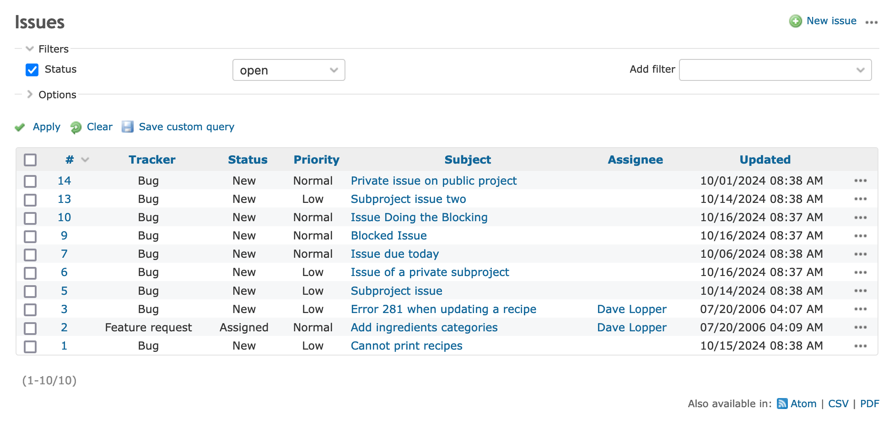Open the actions menu for issue 14
This screenshot has width=894, height=425.
(861, 181)
